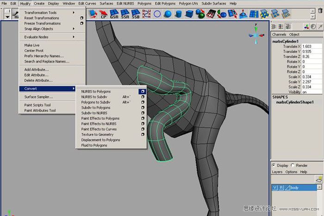This screenshot has width=324, height=216.
Task: Open the Channels menu in the Channel Box
Action: 279,35
